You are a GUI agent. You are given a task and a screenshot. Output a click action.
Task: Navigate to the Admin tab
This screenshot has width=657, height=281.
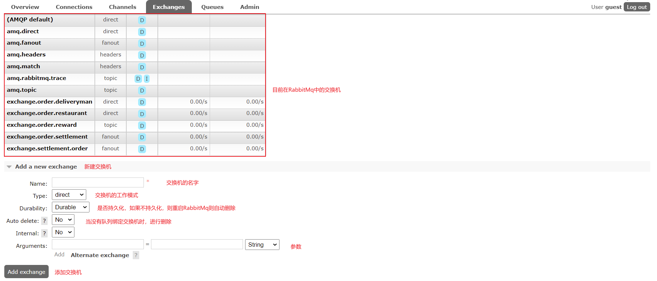249,7
